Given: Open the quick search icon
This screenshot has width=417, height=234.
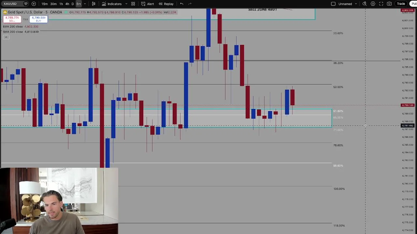Looking at the screenshot, I should pyautogui.click(x=365, y=4).
